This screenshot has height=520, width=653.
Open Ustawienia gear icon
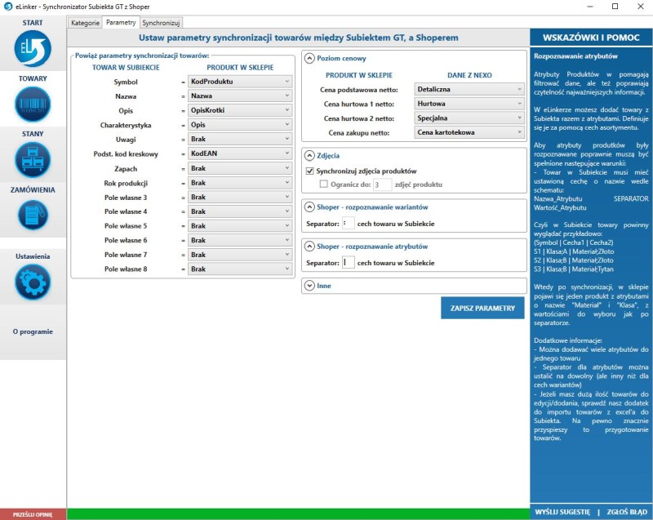pyautogui.click(x=33, y=282)
